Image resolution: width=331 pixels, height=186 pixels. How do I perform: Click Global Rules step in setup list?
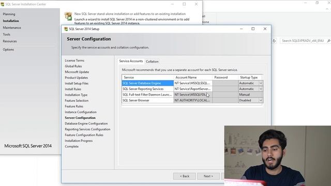click(73, 66)
